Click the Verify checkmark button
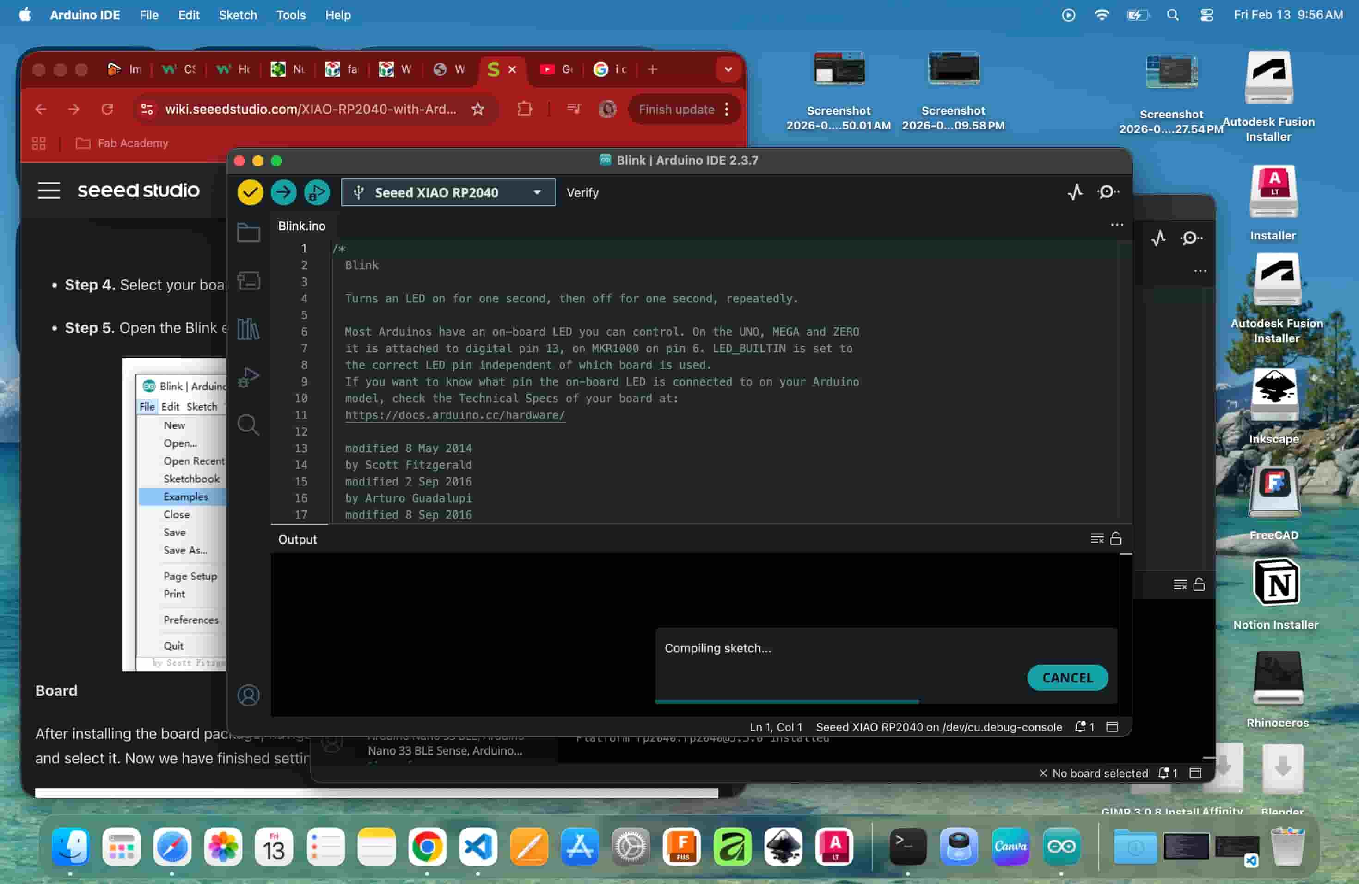1359x884 pixels. [x=250, y=192]
